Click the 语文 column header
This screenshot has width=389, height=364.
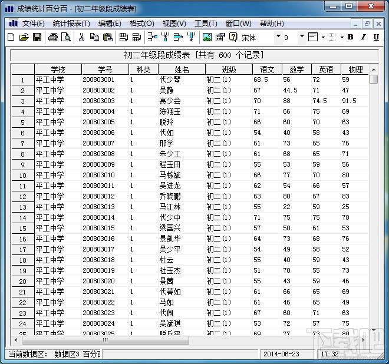[x=267, y=70]
